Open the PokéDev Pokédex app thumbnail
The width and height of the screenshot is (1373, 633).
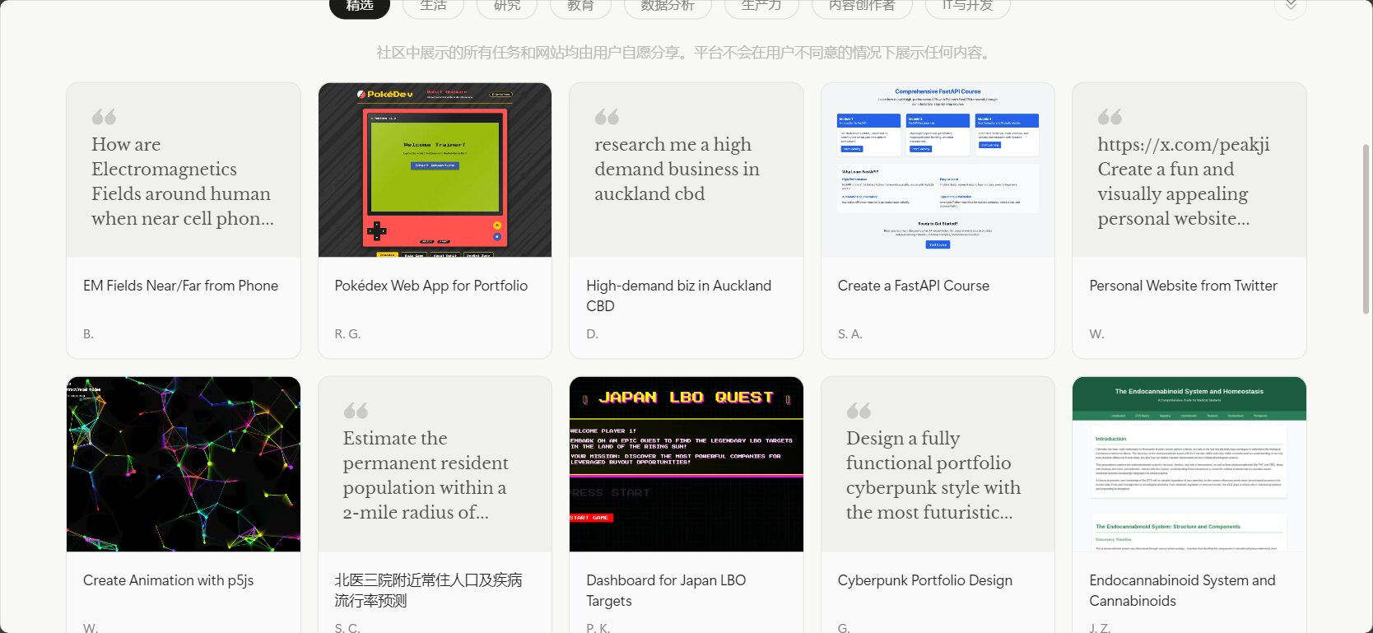point(435,170)
